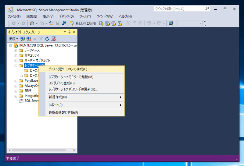Open the ファイル(F) menu
244x166 pixels.
click(14, 16)
